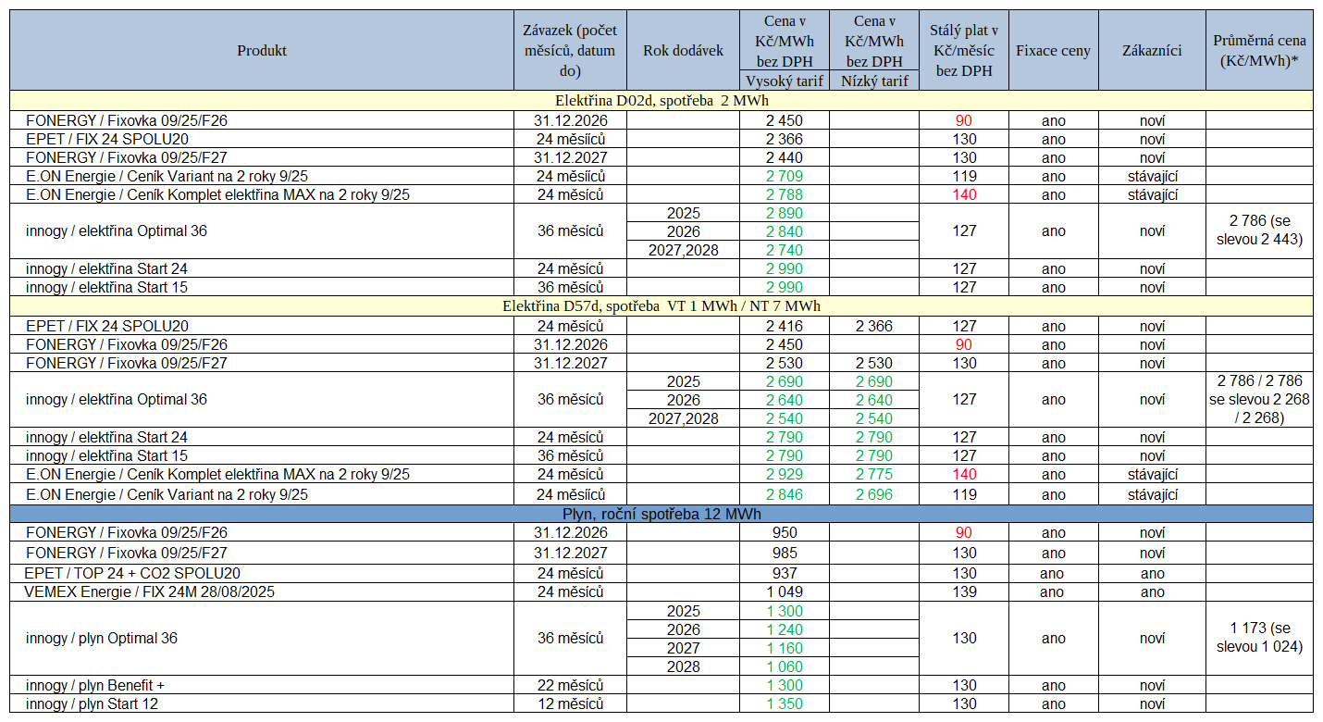
Task: Click the green price 2 890
Action: 784,213
